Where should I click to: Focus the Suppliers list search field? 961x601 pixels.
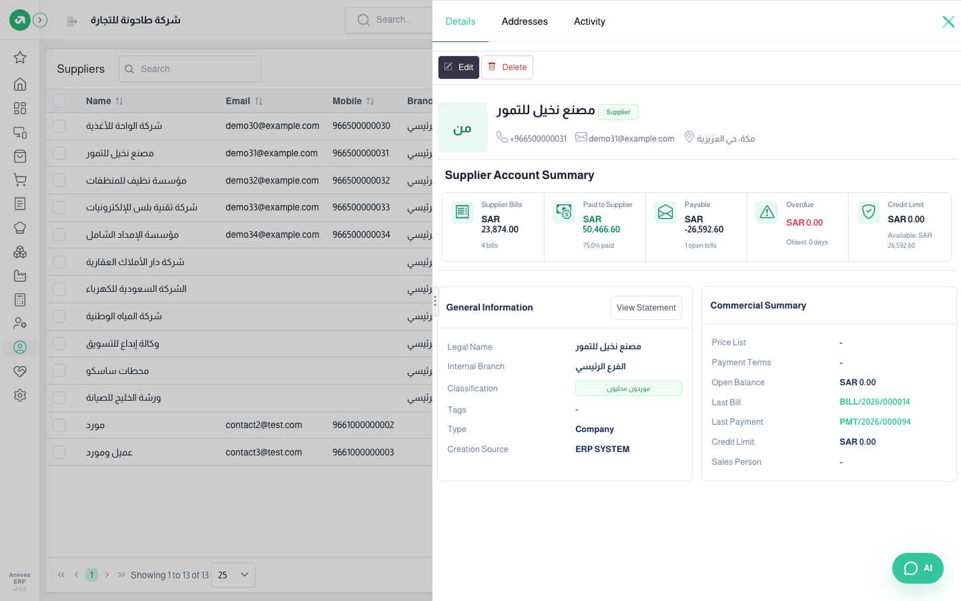190,69
